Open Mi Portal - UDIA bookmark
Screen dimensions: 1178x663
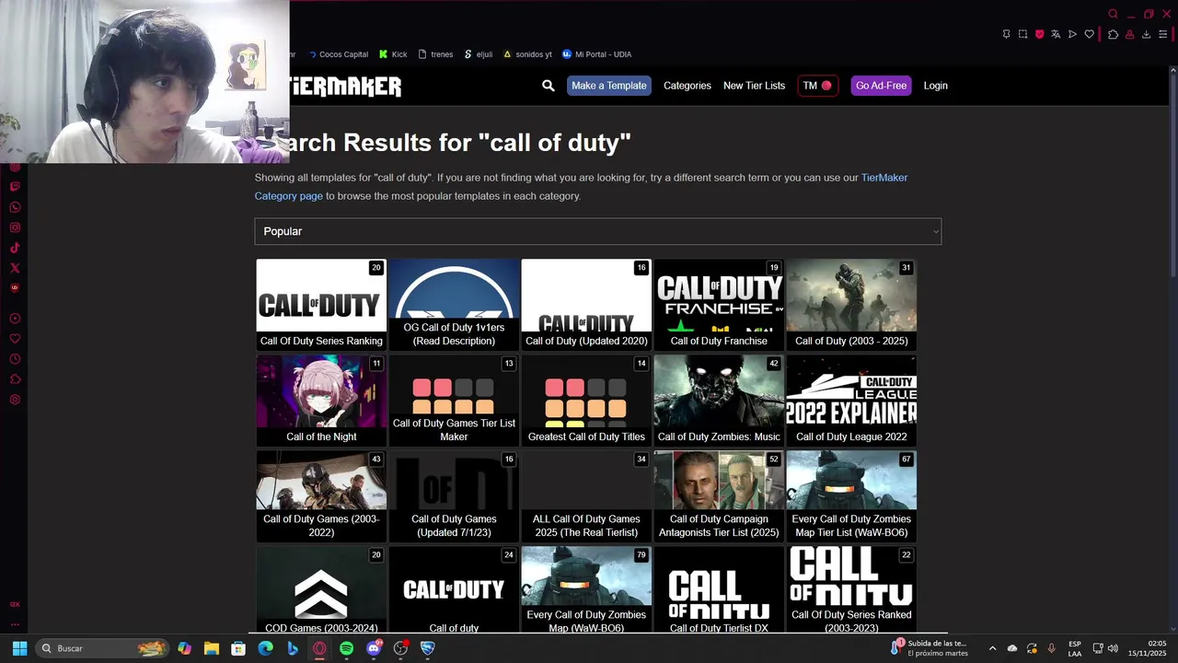click(596, 54)
